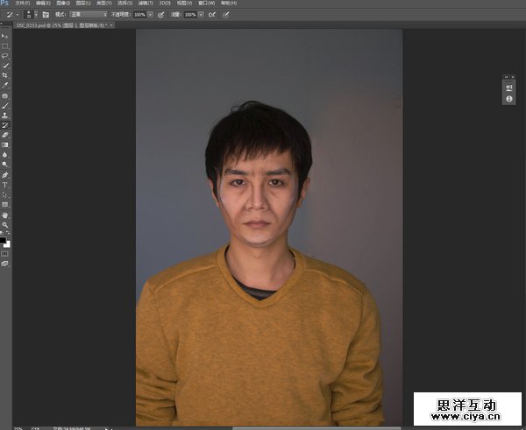
Task: Reset to default foreground and background colors
Action: coord(2,233)
